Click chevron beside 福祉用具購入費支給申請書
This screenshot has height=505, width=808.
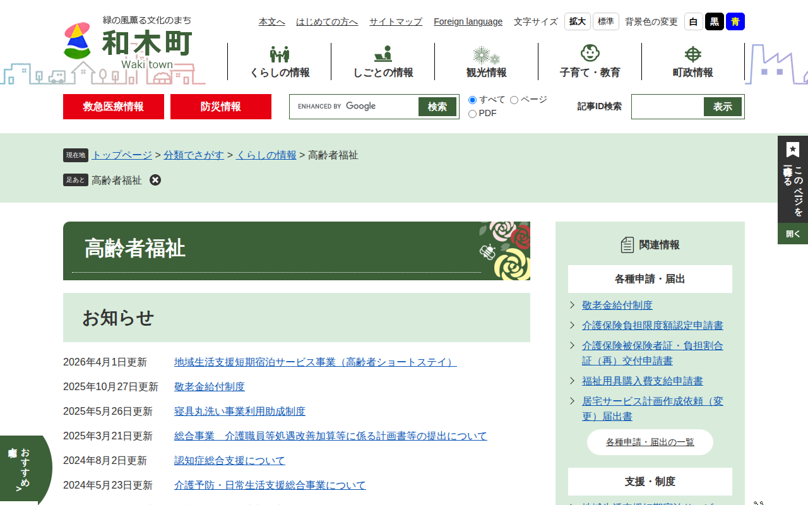click(x=572, y=381)
